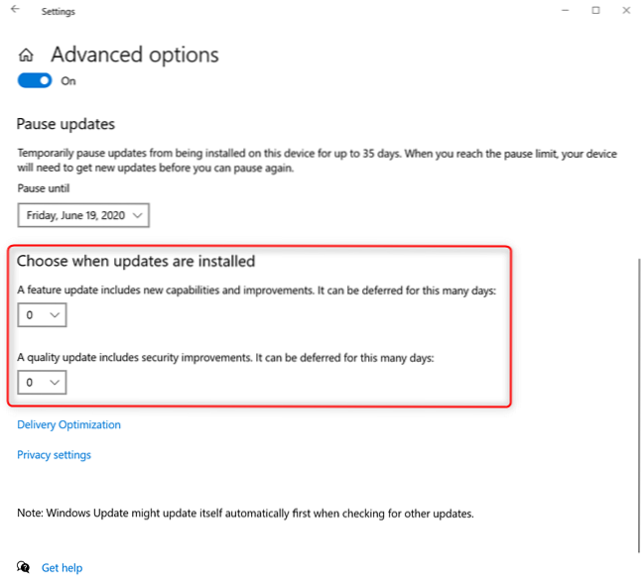The width and height of the screenshot is (641, 578).
Task: Turn off the blue On toggle switch
Action: (35, 81)
